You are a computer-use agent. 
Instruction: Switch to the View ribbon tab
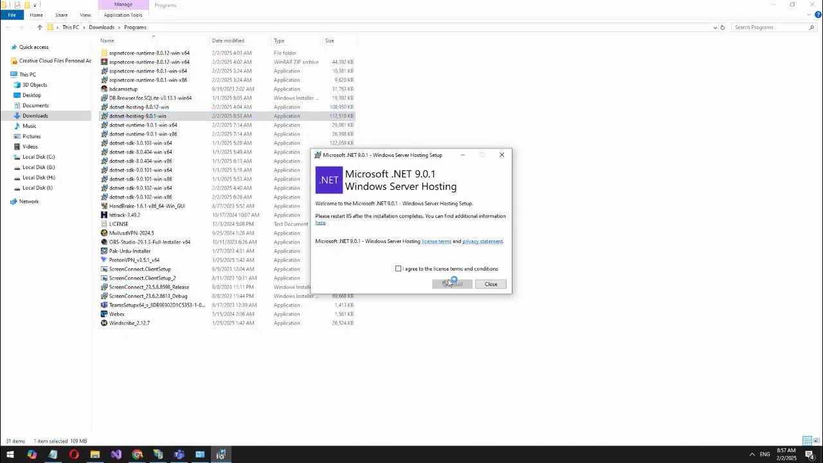(85, 15)
